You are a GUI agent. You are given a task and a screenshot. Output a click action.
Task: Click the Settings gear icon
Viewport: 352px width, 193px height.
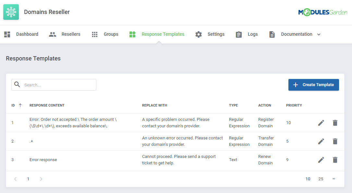199,34
